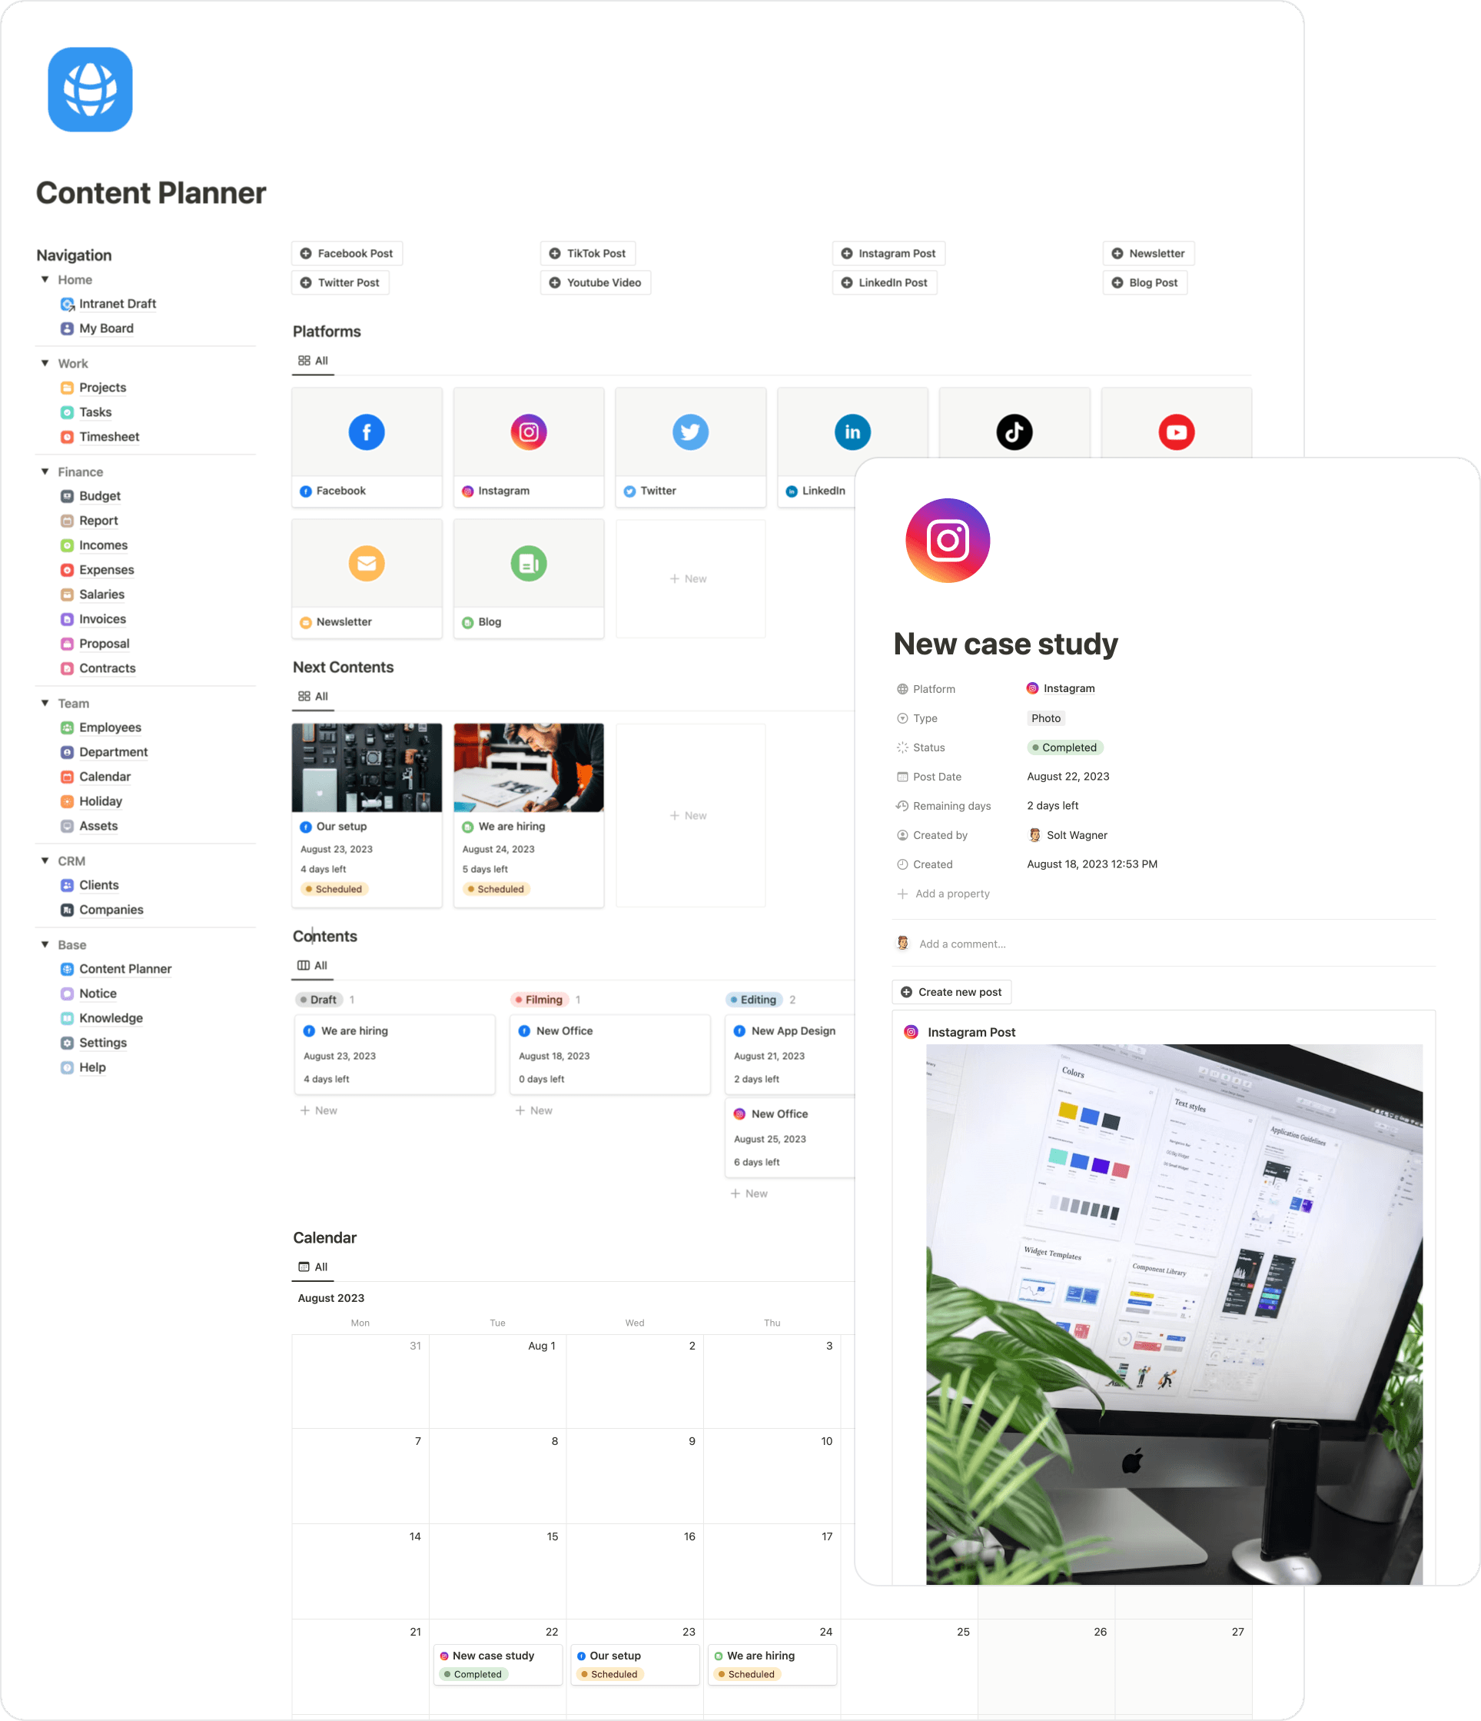Select the Instagram platform icon
Screen dimensions: 1481x1721
pos(528,431)
